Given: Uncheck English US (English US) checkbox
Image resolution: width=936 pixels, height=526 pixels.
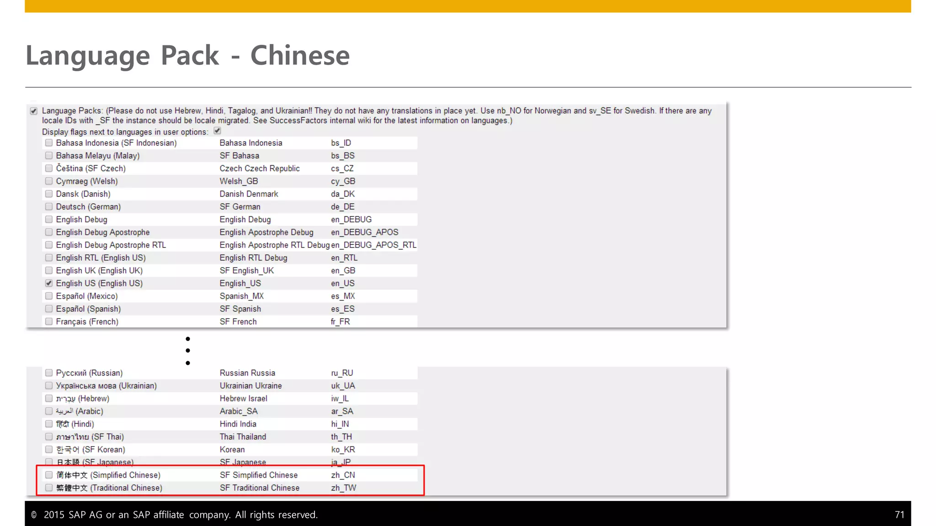Looking at the screenshot, I should tap(49, 284).
